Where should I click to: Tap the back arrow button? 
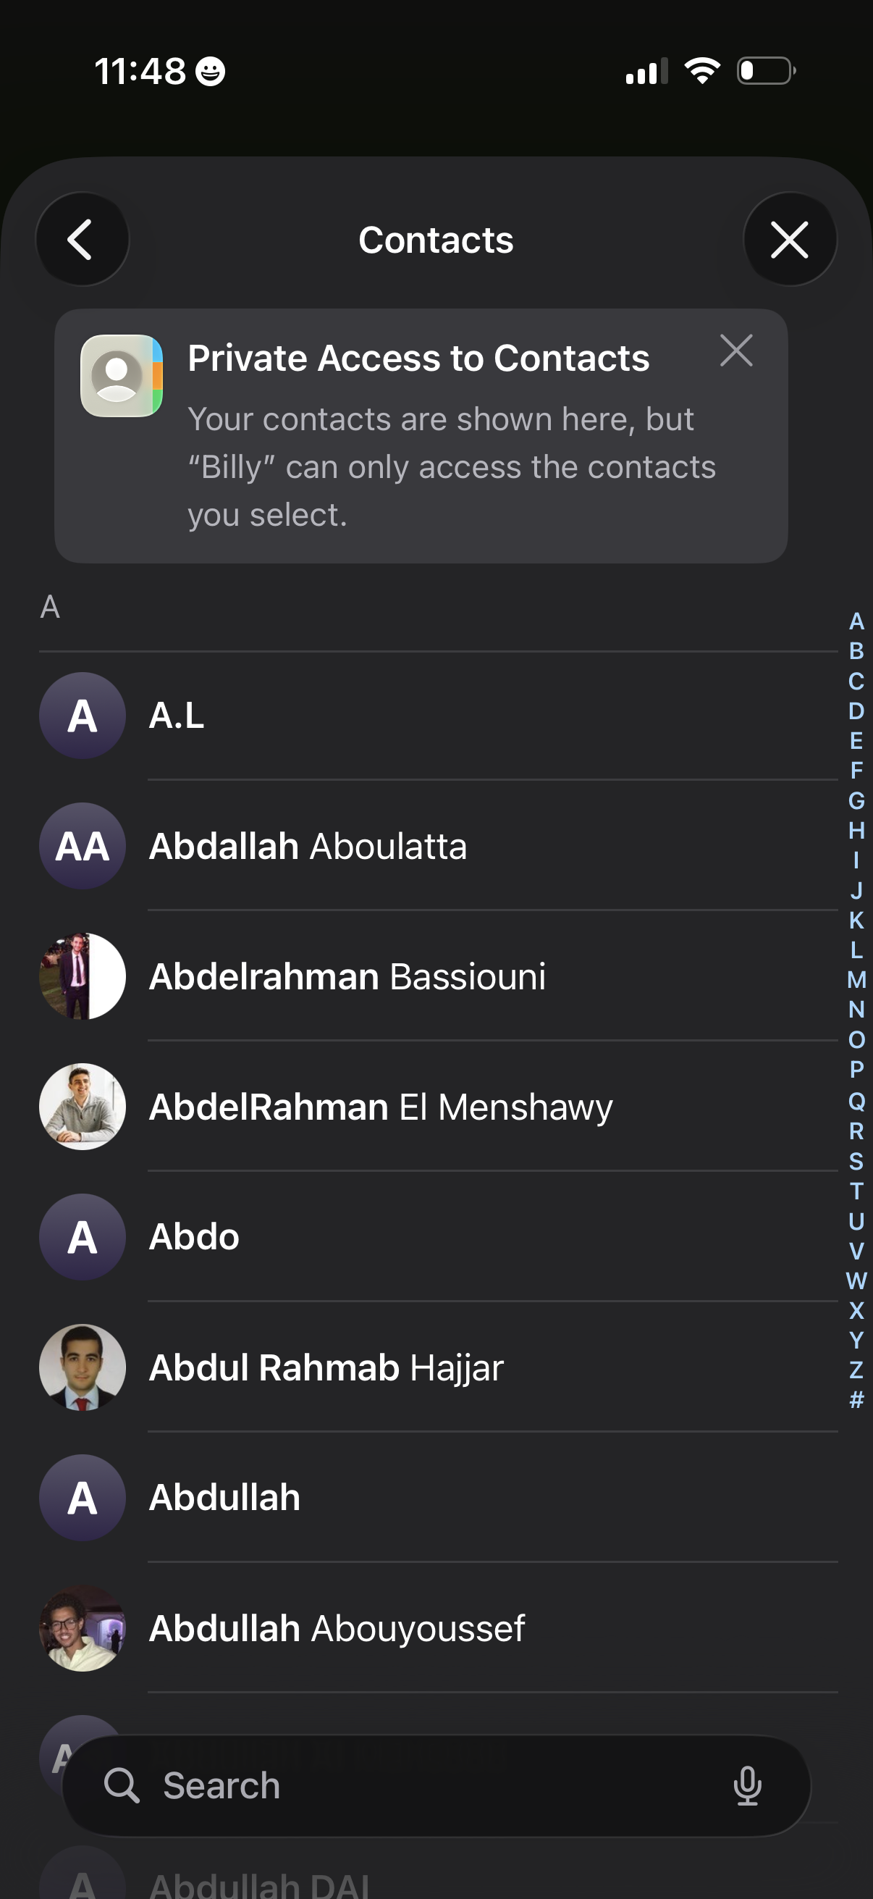(82, 239)
